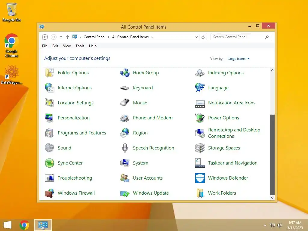Click the search magnifier icon

click(x=267, y=37)
